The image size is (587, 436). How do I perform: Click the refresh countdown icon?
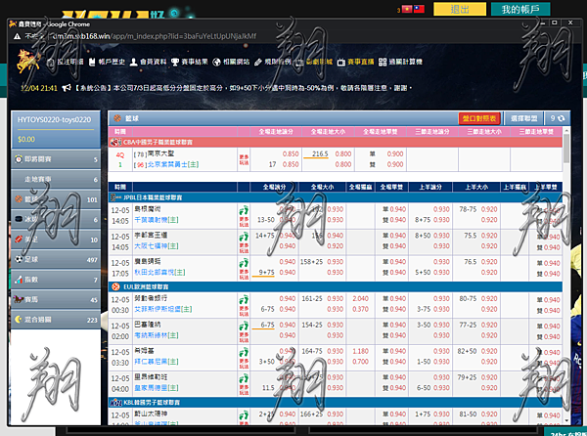point(561,118)
